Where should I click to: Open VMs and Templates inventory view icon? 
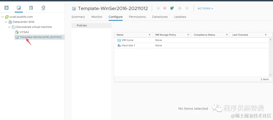tap(19, 8)
